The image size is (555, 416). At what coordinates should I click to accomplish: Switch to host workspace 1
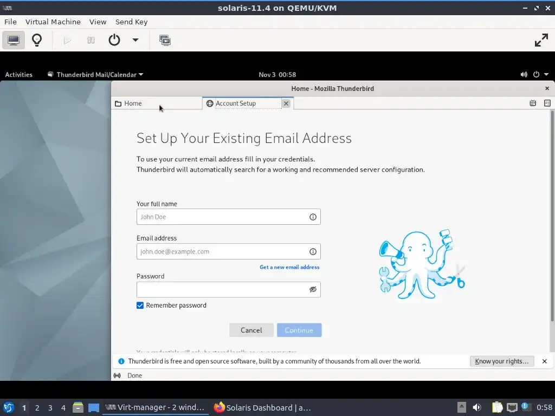pos(24,408)
